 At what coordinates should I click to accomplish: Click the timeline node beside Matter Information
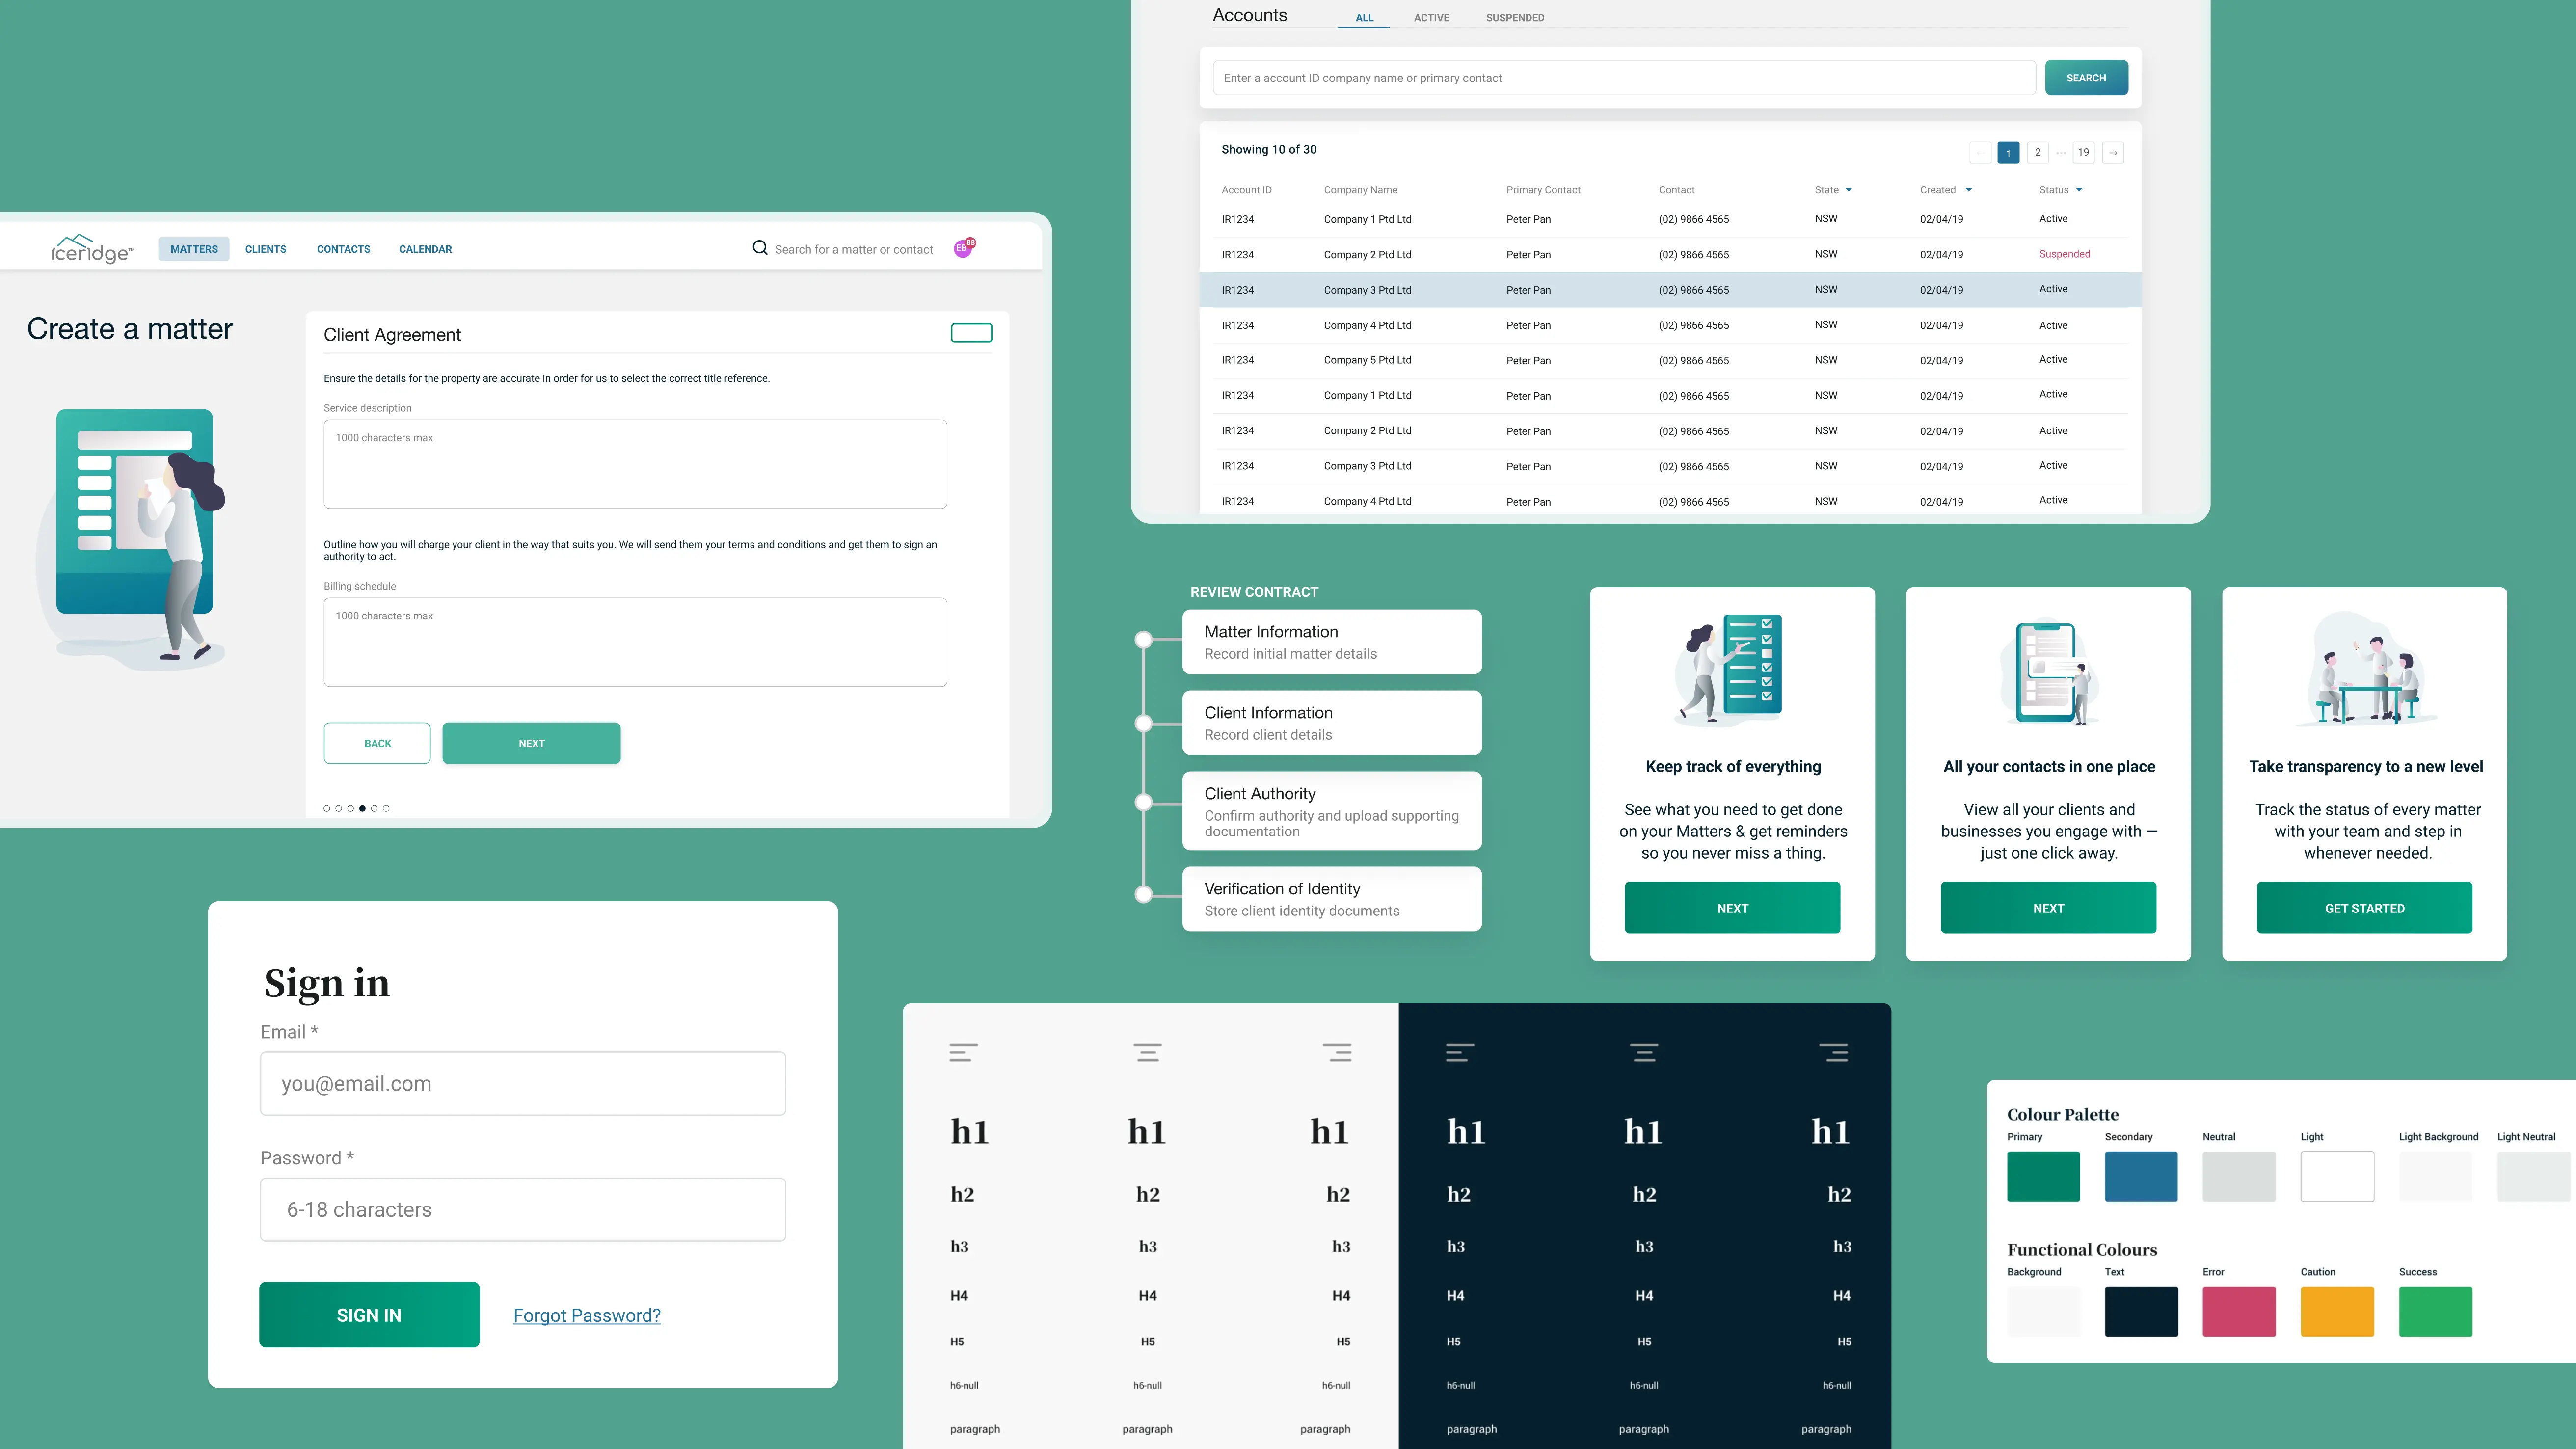1144,640
